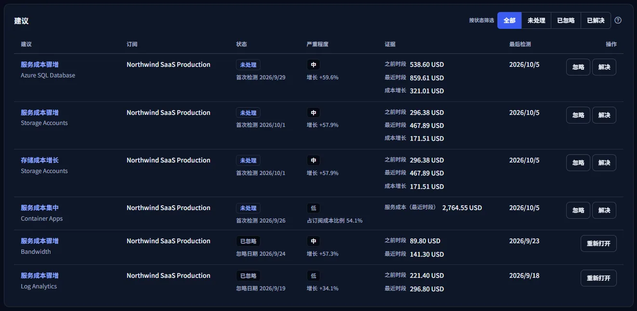The height and width of the screenshot is (311, 637).
Task: Open 服务成本骤增 link above Storage Accounts
Action: click(x=39, y=112)
